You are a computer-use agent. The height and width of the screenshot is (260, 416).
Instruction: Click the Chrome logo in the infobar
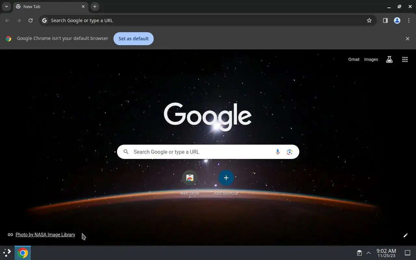[8, 39]
